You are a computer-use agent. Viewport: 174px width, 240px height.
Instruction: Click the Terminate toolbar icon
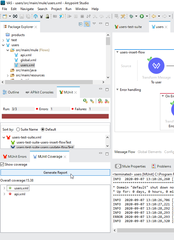click(82, 16)
